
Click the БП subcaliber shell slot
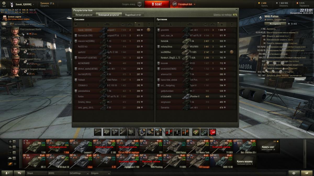pyautogui.click(x=177, y=132)
